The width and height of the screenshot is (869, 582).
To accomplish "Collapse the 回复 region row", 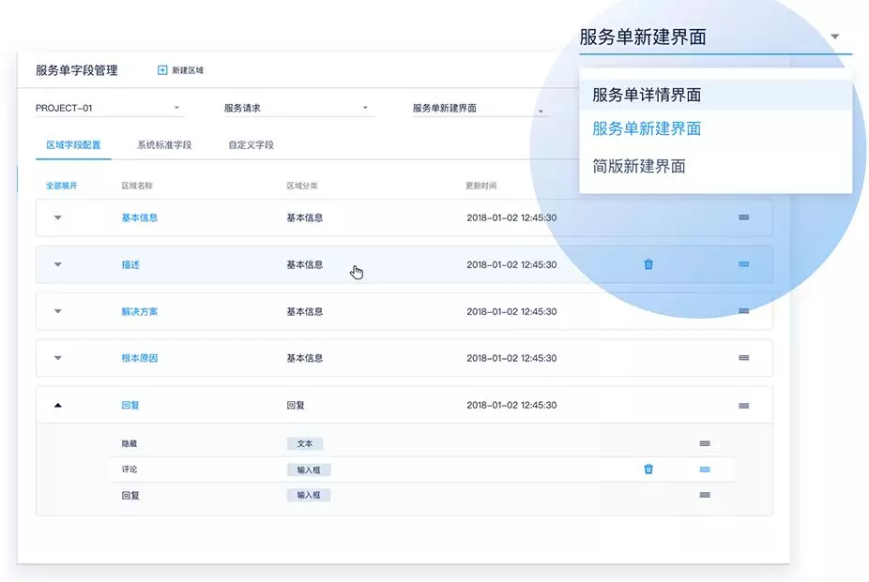I will pos(57,405).
